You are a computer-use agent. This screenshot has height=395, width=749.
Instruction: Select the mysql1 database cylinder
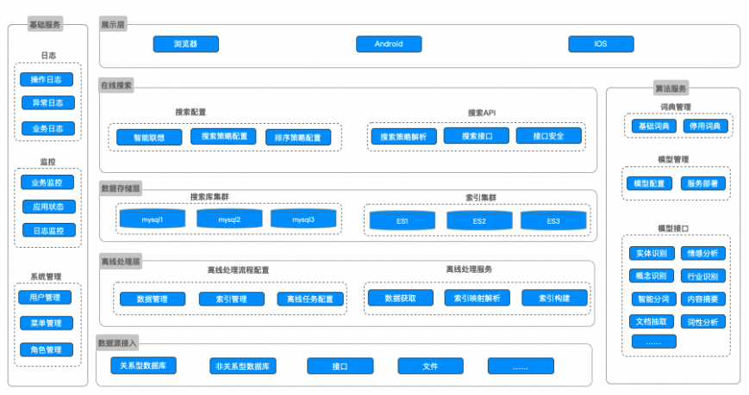click(x=153, y=219)
